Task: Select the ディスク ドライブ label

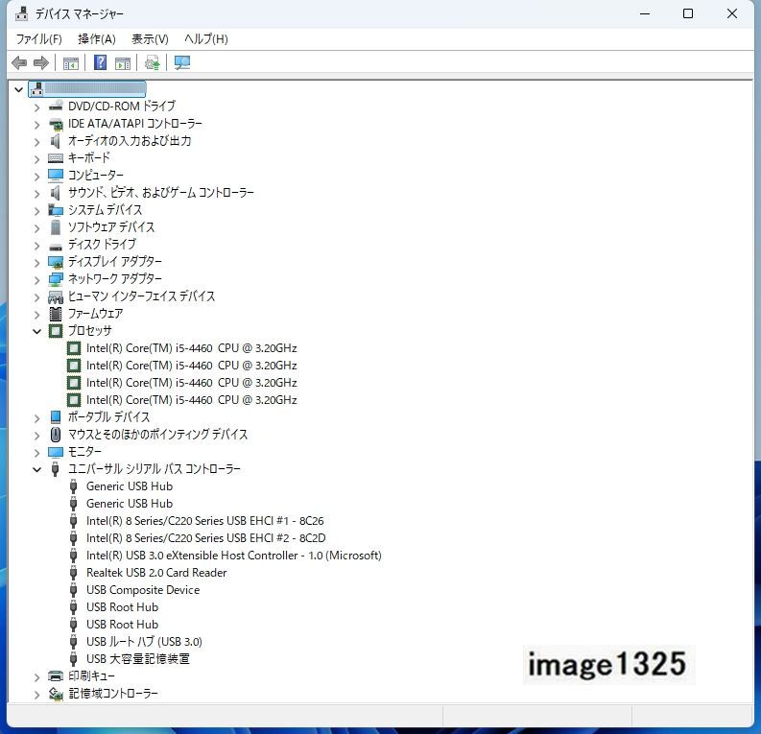Action: tap(102, 245)
